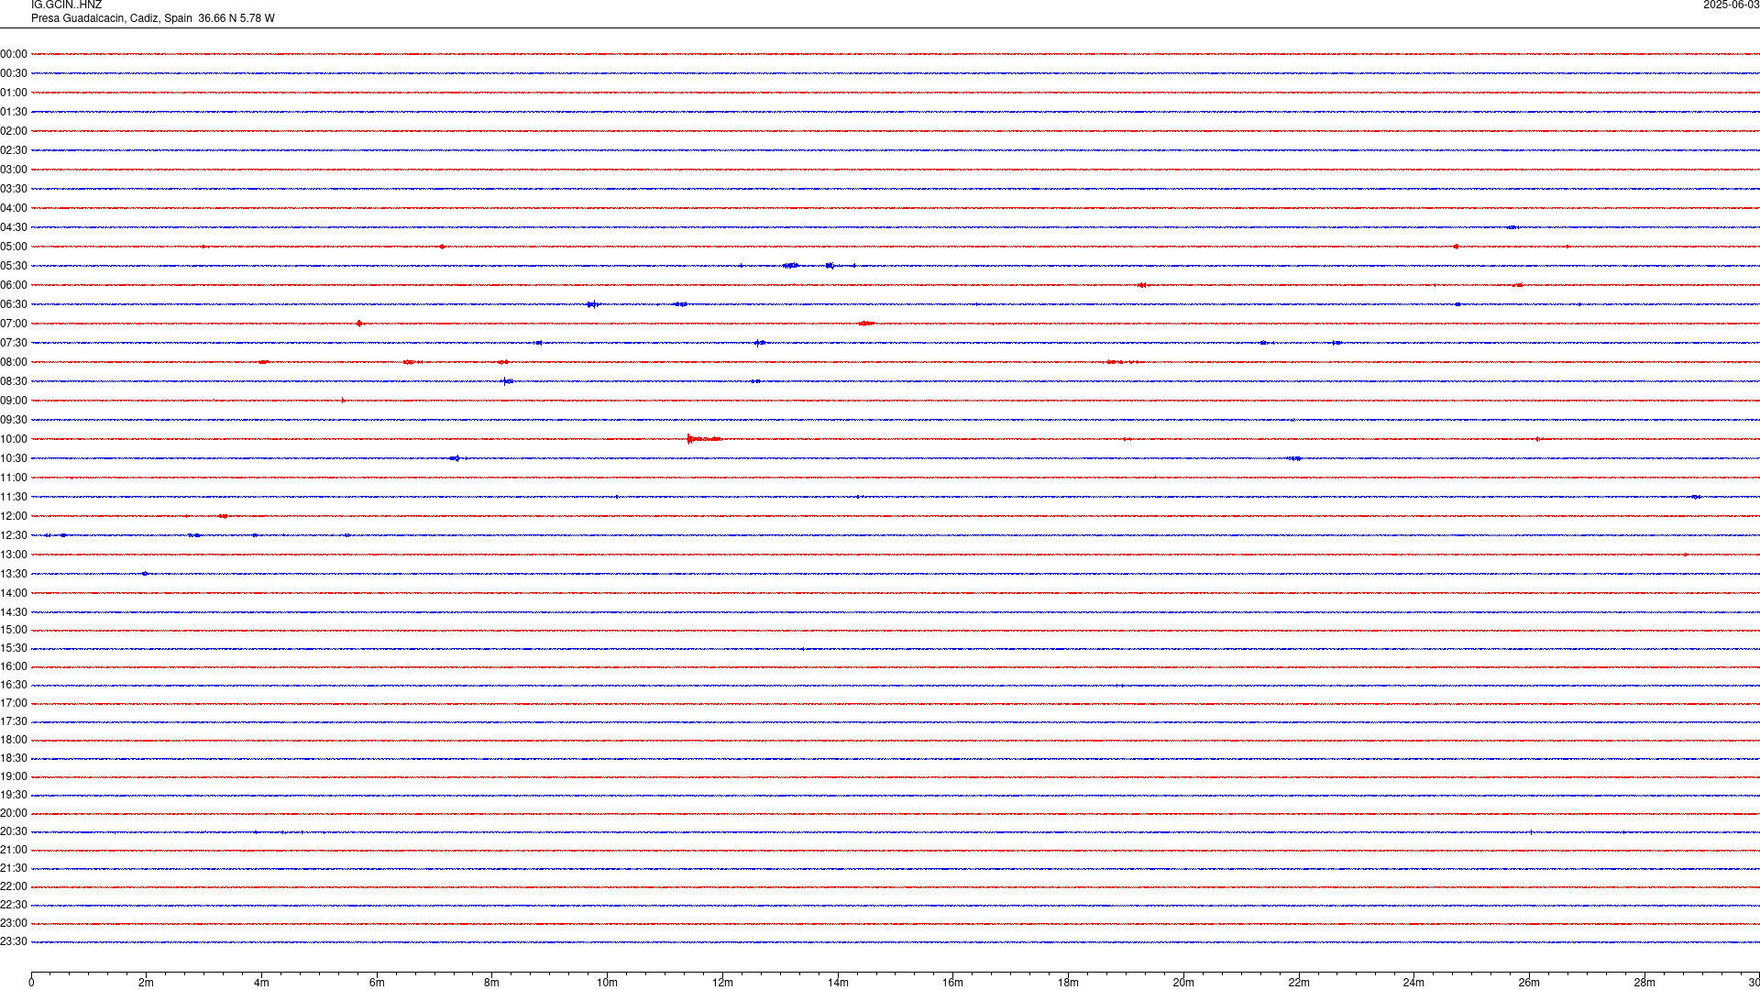Select the 12:30 trace time label
This screenshot has width=1760, height=990.
point(14,535)
